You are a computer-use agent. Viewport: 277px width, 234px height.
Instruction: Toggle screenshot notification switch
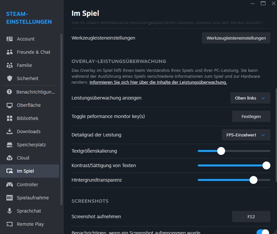[x=263, y=232]
